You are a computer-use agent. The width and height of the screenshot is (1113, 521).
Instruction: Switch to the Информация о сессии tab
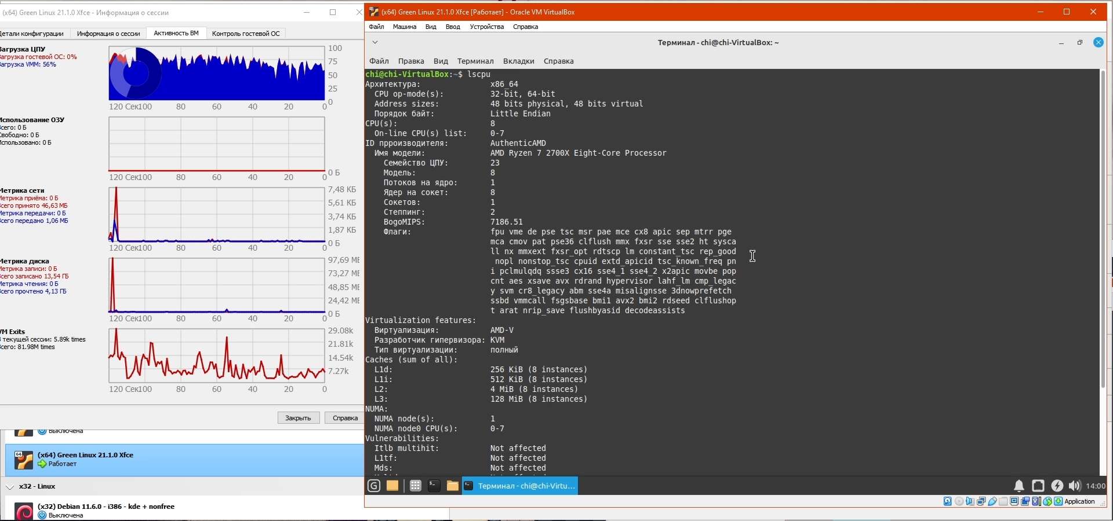(x=108, y=34)
